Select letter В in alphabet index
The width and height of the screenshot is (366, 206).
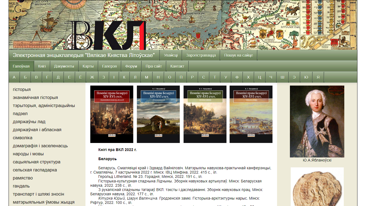click(36, 77)
